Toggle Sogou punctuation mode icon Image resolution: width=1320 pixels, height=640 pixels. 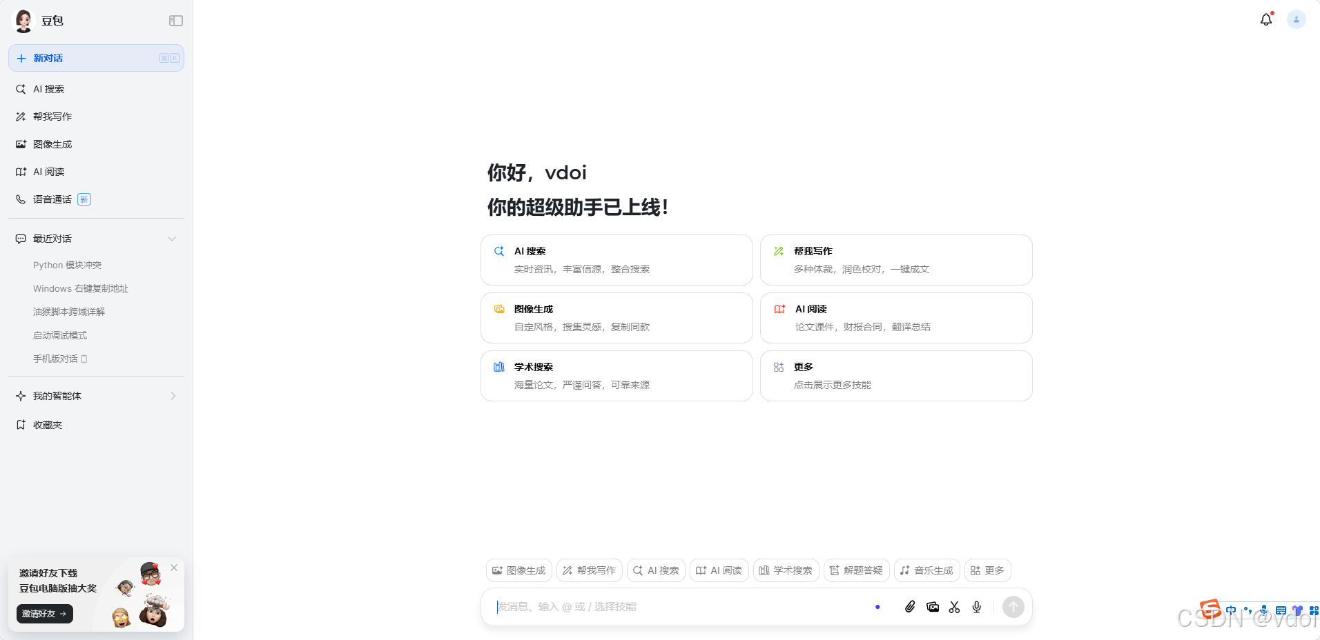(x=1248, y=610)
